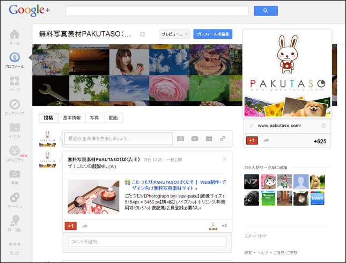Open the ご意見・ご感想 feedback link
Viewport: 346px width, 263px height.
tap(285, 253)
